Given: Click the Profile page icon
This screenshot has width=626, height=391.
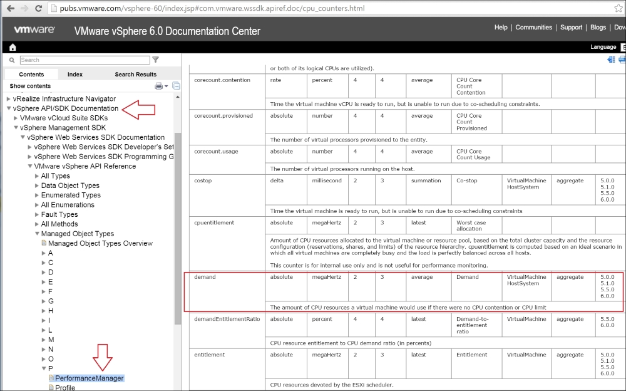Looking at the screenshot, I should coord(51,387).
